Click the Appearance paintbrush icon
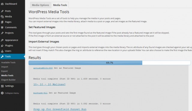Screen dimensions: 192x111 2,40
